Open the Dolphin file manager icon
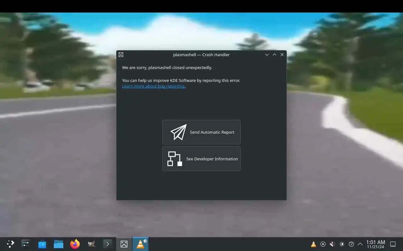403x251 pixels. [59, 244]
